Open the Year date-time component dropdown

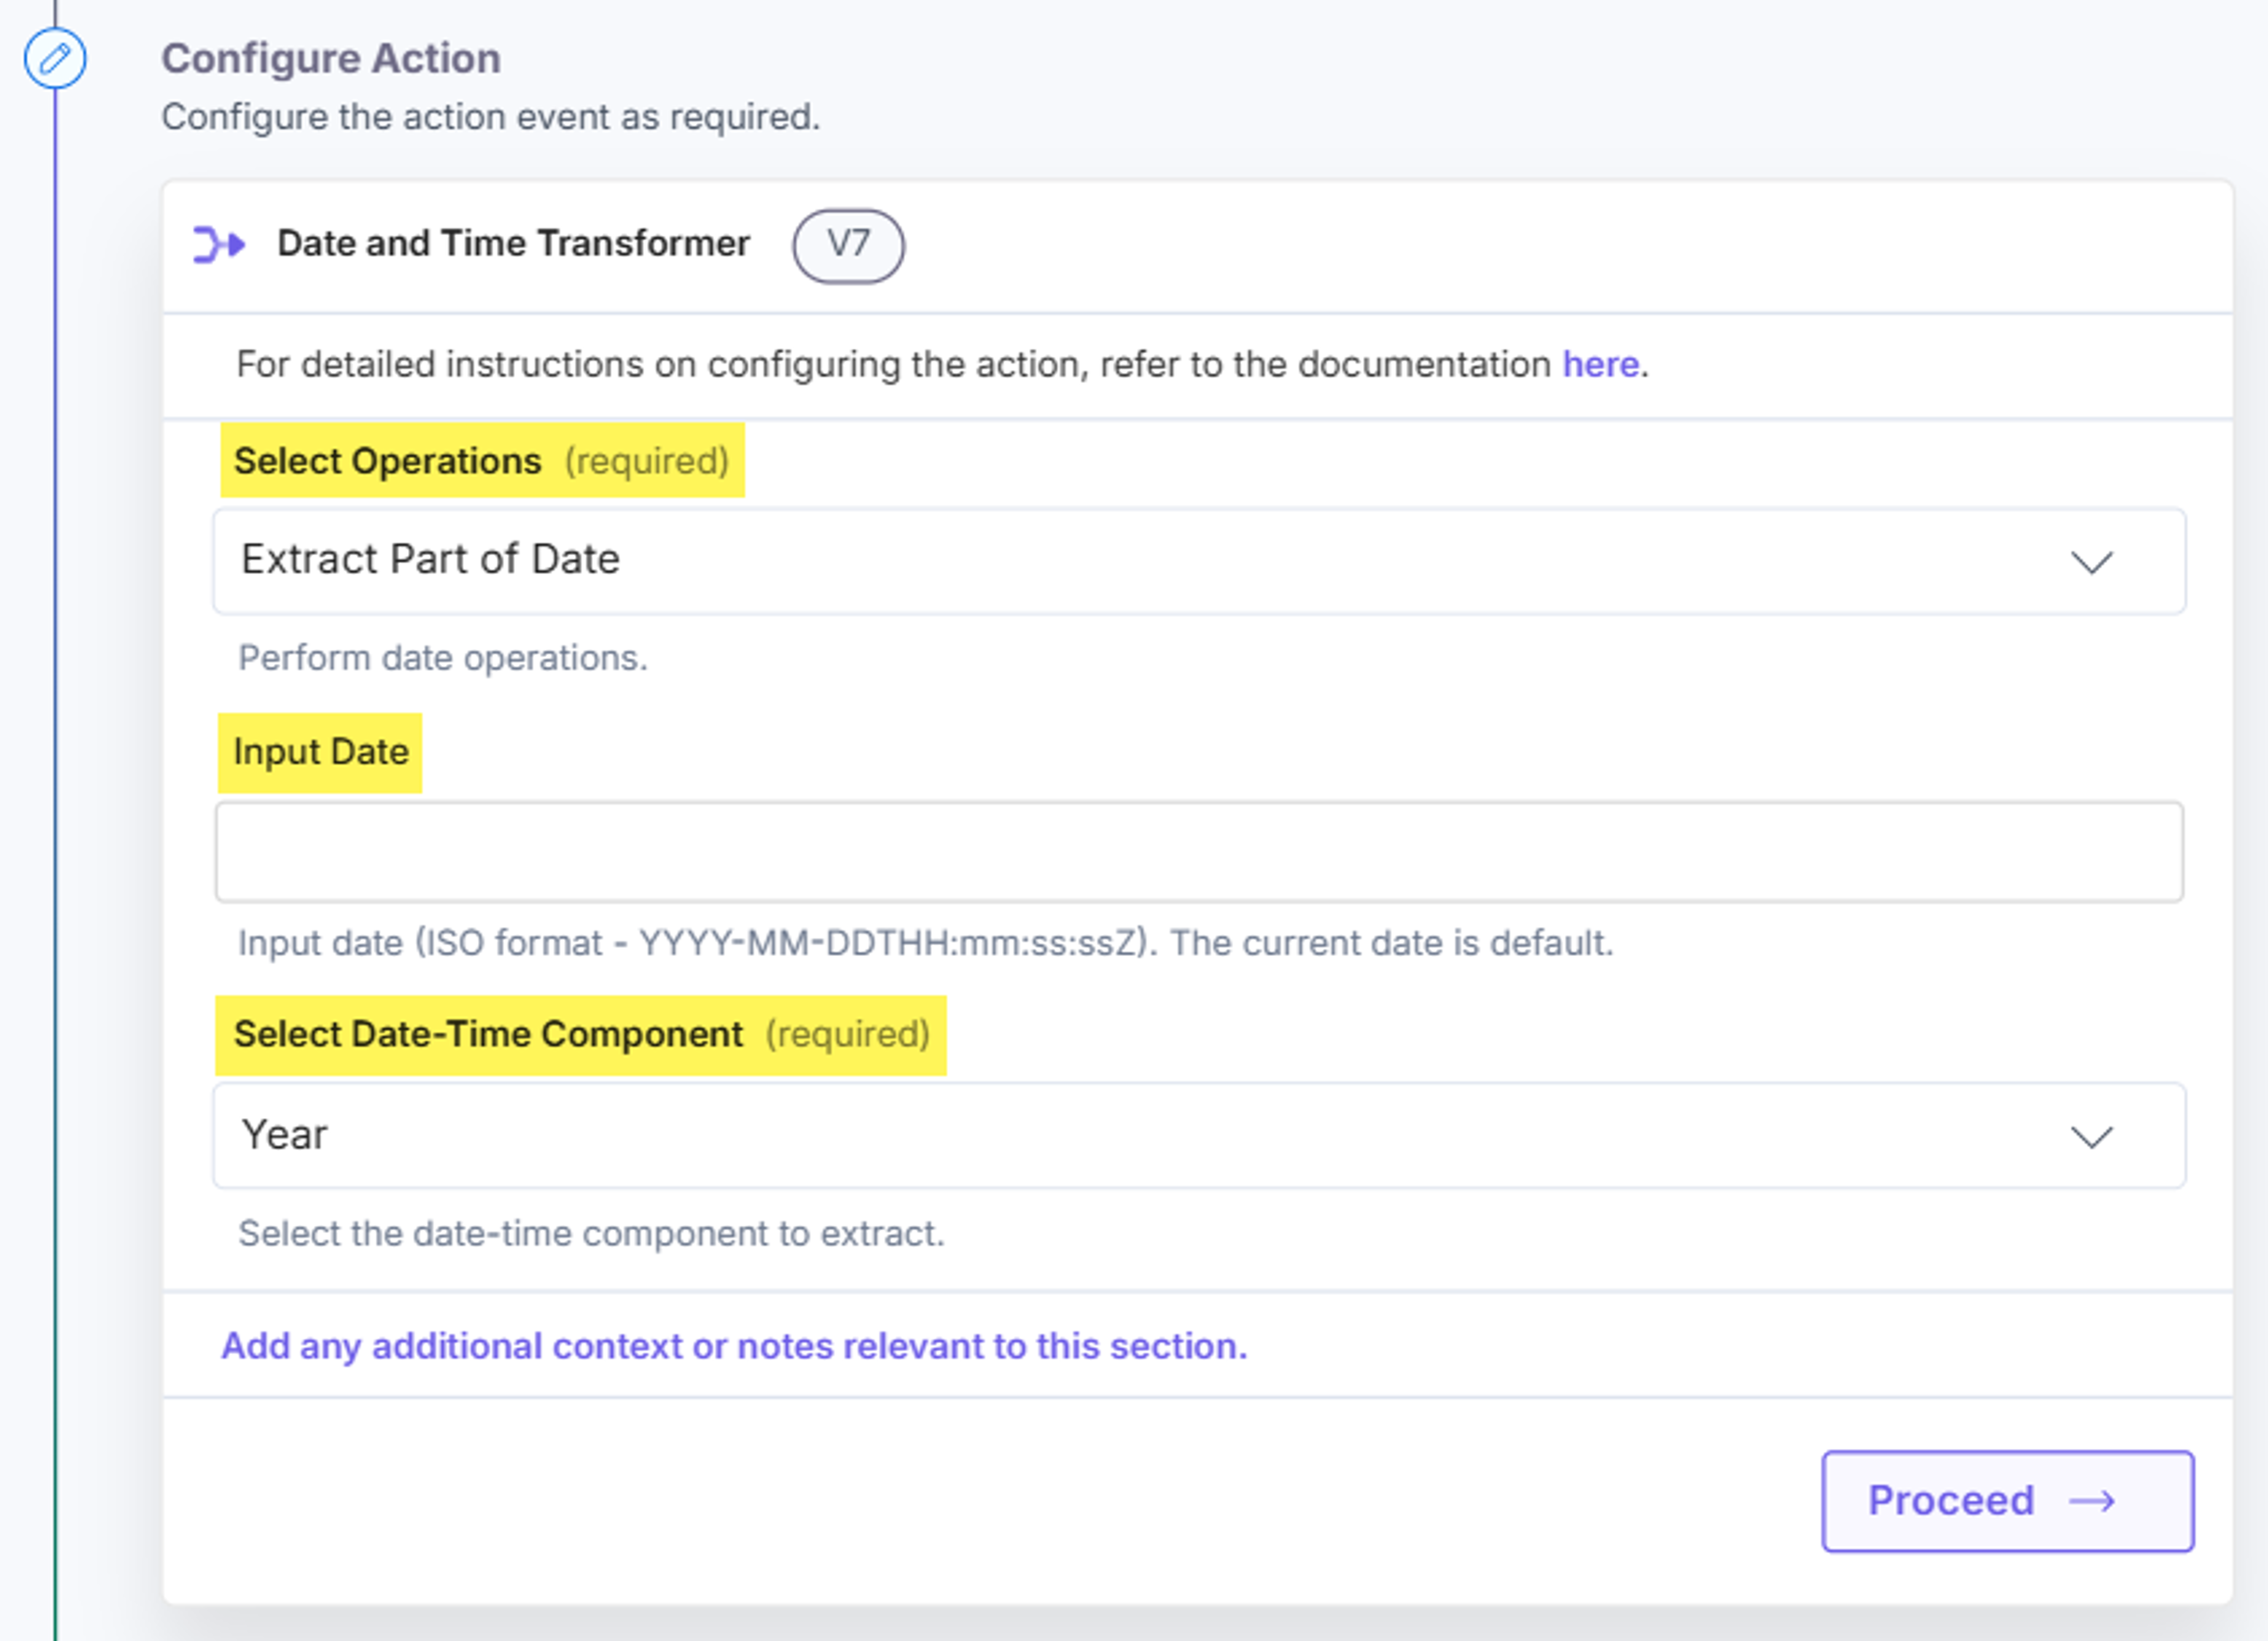tap(1199, 1136)
